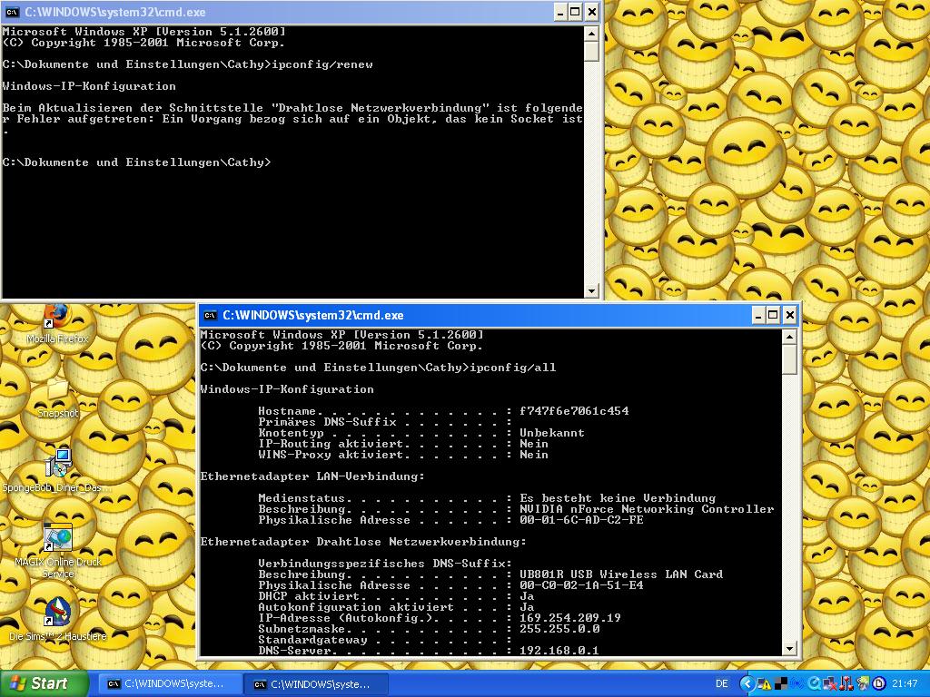Viewport: 930px width, 697px height.
Task: Close the ipconfig/renew cmd window
Action: [x=591, y=12]
